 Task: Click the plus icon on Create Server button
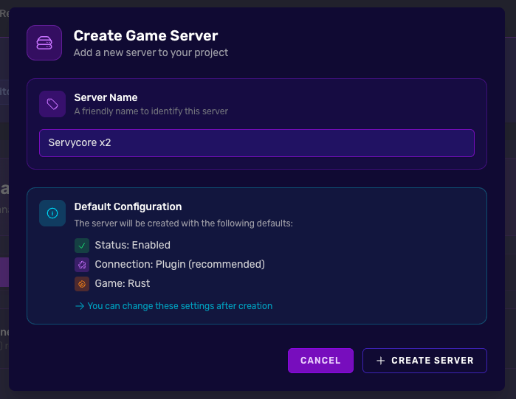(381, 361)
